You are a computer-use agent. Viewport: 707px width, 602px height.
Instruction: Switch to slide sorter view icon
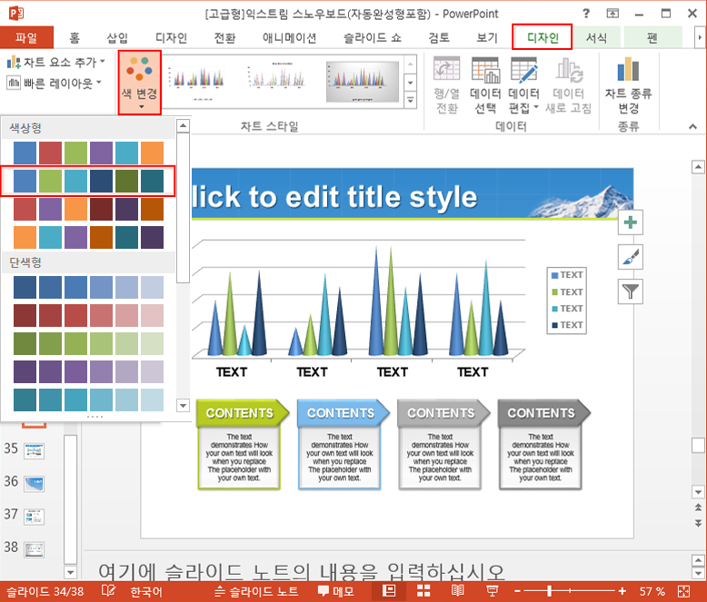(x=423, y=591)
